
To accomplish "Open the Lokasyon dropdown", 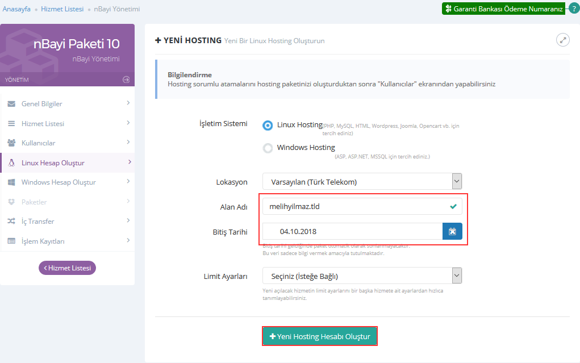I will [362, 182].
